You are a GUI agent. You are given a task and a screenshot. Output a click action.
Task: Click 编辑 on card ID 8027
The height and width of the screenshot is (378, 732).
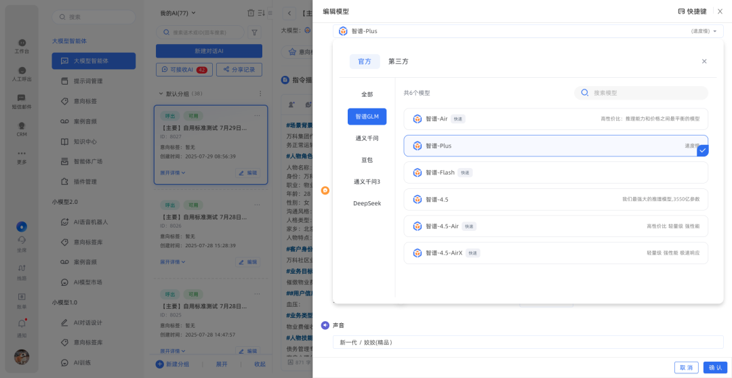(248, 173)
